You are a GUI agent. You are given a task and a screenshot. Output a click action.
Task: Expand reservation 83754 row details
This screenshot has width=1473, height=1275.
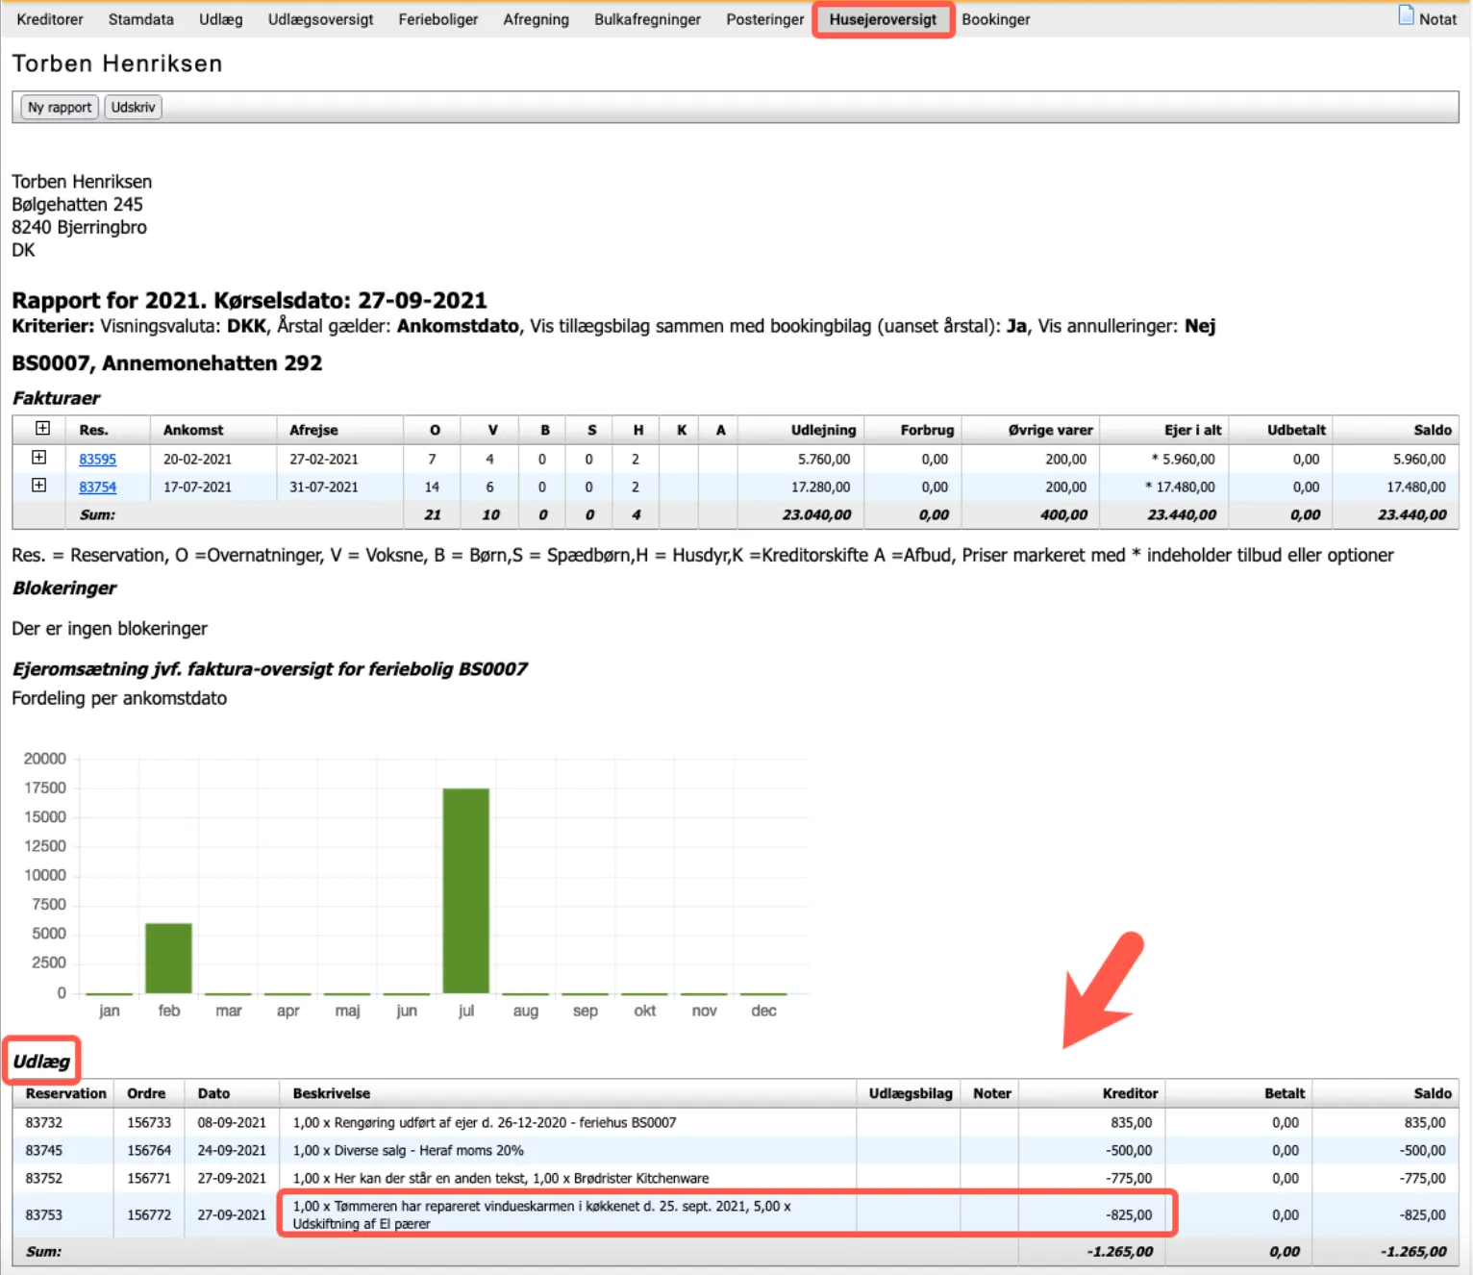tap(38, 486)
